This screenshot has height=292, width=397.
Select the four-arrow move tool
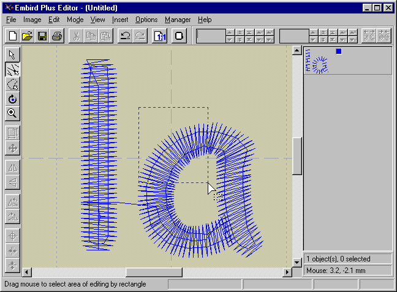click(x=12, y=148)
